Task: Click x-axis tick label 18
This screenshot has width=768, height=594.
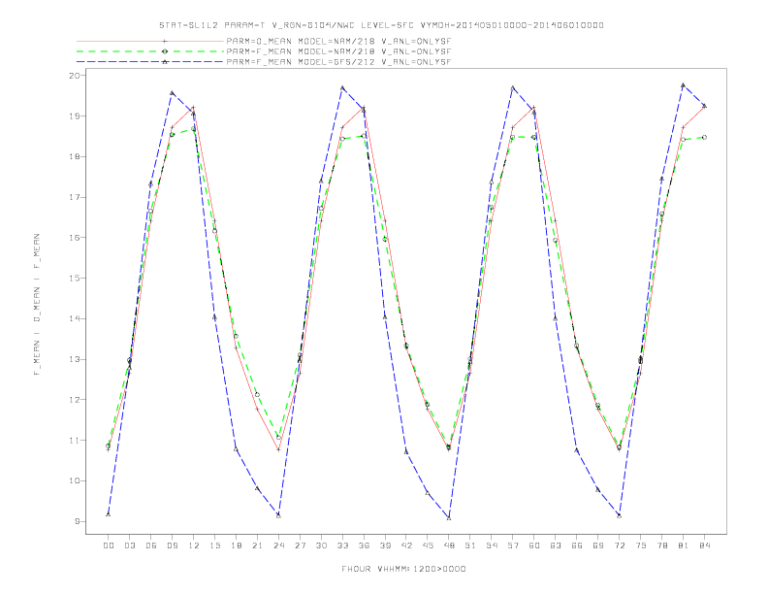Action: [236, 545]
